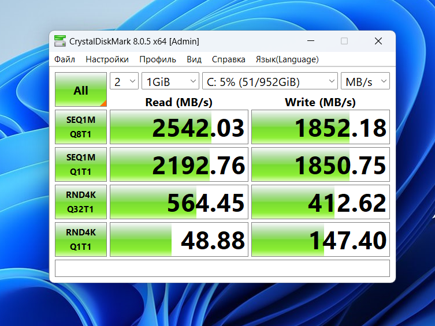Image resolution: width=435 pixels, height=326 pixels.
Task: Click the empty comment field at the bottom
Action: 222,268
